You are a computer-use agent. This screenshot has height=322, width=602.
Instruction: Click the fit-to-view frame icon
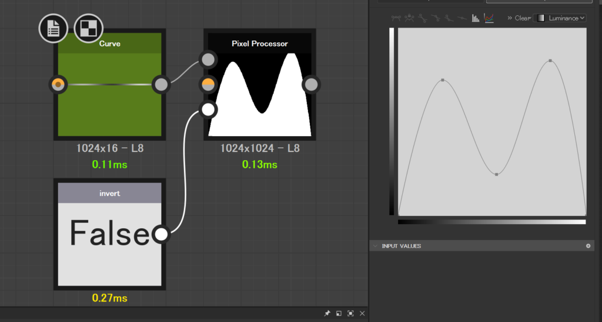coord(350,314)
